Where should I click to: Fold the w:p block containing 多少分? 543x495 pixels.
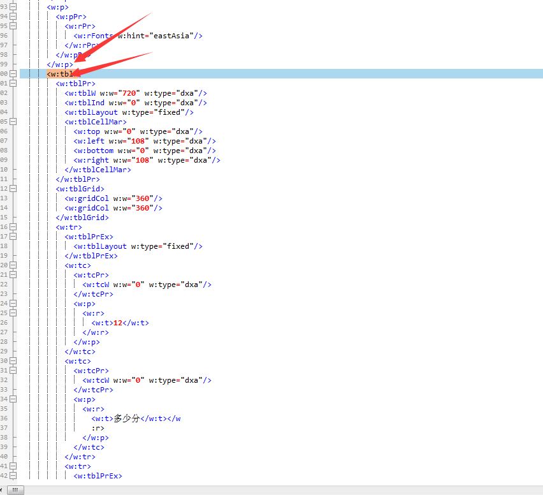[13, 399]
